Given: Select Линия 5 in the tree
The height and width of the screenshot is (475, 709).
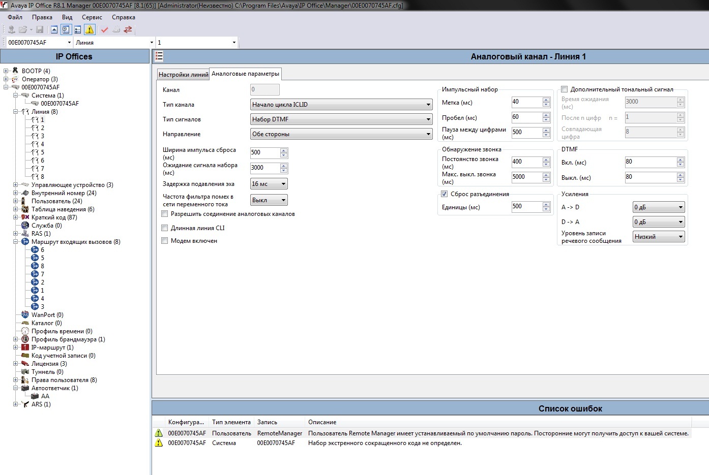Looking at the screenshot, I should [x=42, y=152].
